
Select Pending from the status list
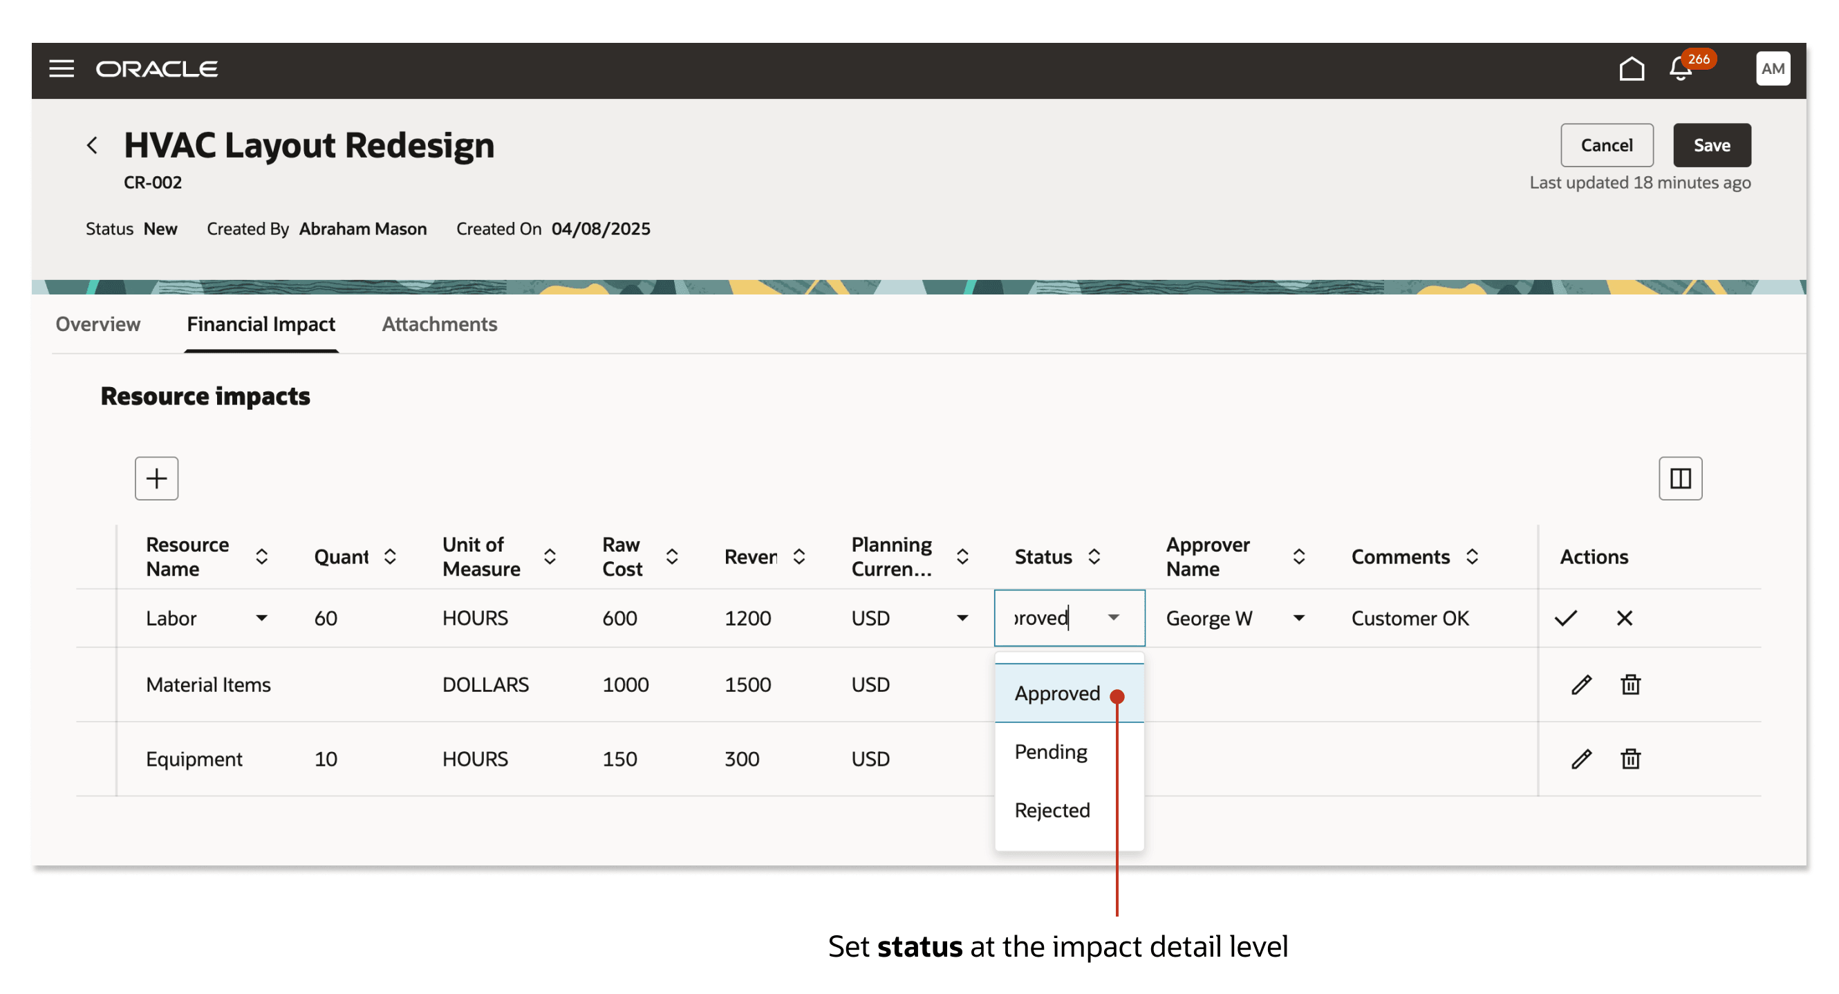[1051, 751]
